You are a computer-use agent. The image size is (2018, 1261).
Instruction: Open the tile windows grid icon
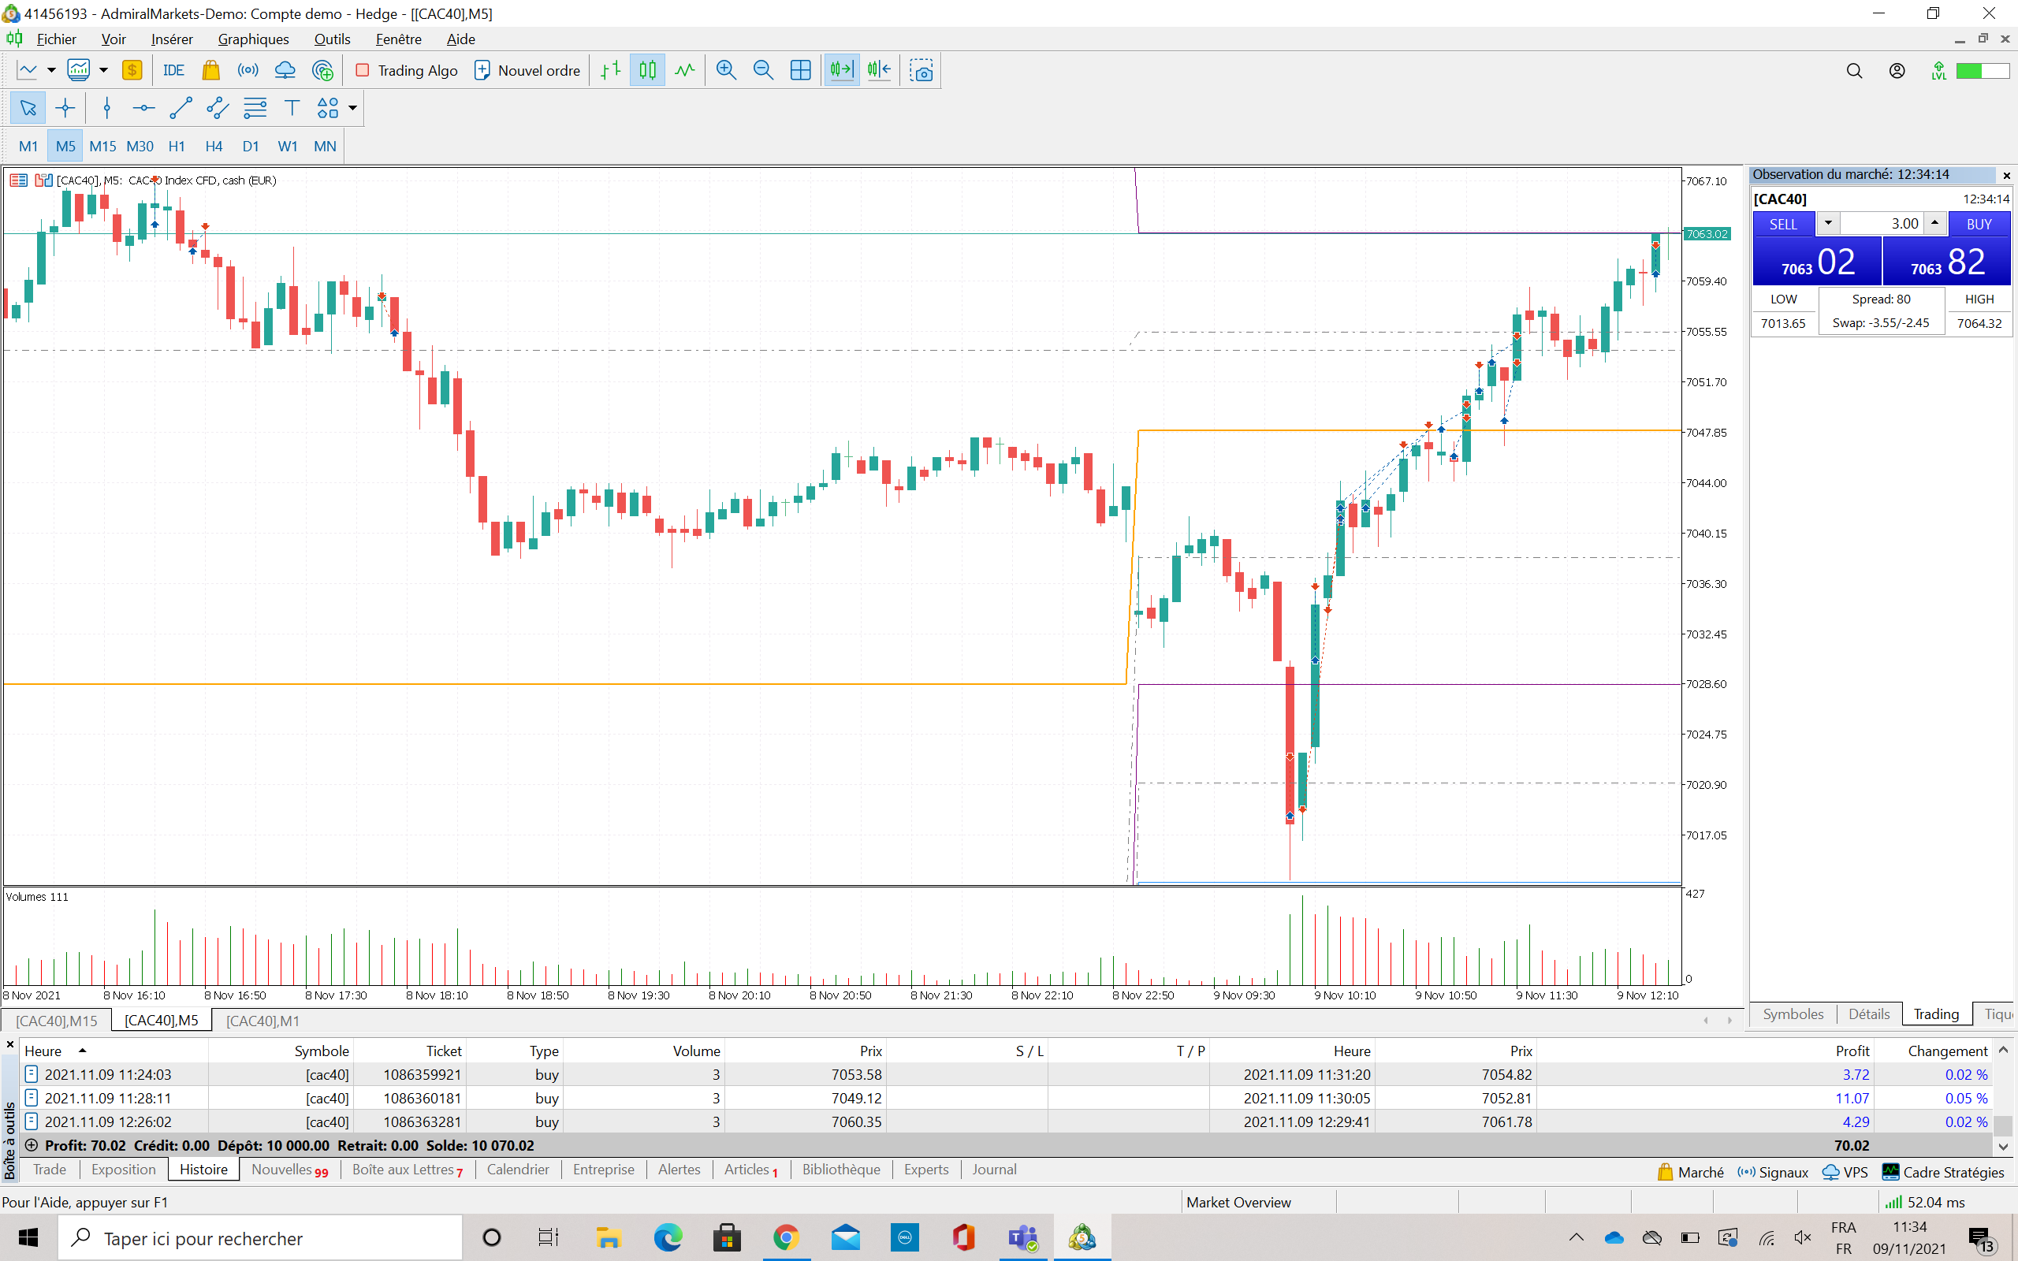799,71
